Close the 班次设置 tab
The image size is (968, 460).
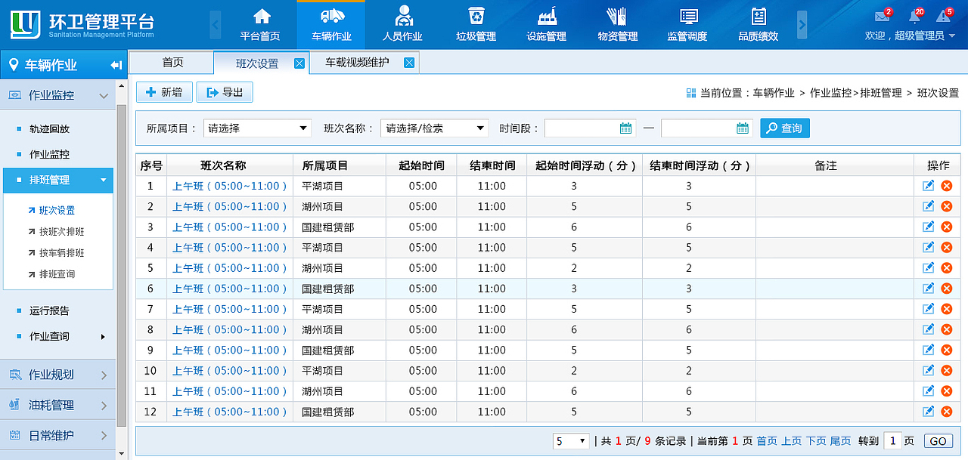(299, 63)
